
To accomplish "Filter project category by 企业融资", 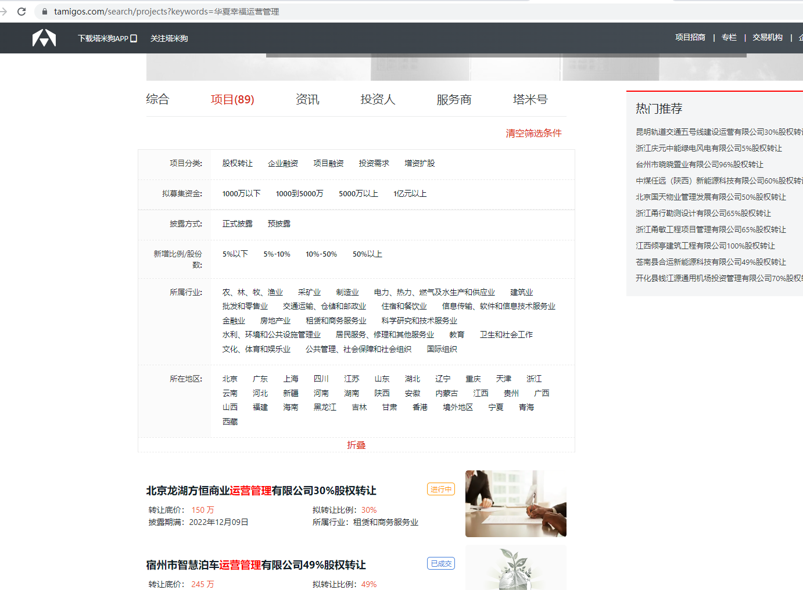I will [283, 163].
